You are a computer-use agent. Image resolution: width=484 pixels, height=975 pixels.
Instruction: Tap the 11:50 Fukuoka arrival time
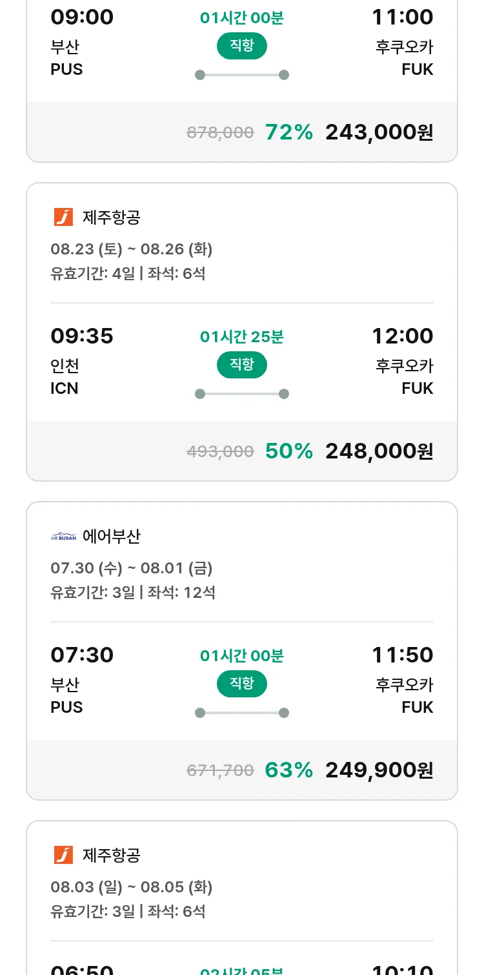pos(402,655)
